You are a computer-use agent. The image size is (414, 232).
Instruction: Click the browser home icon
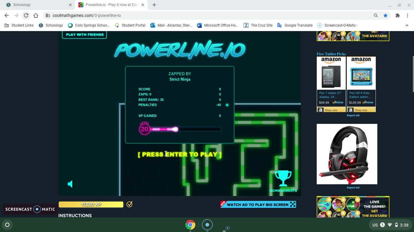(x=36, y=15)
